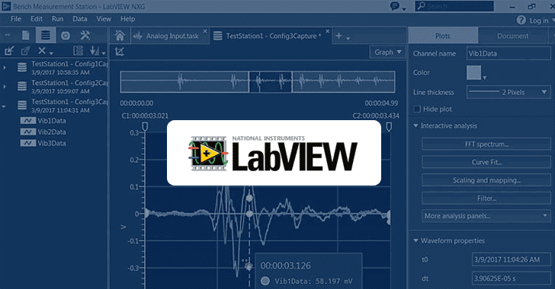The image size is (555, 289).
Task: Open the project files document icon
Action: (x=26, y=35)
